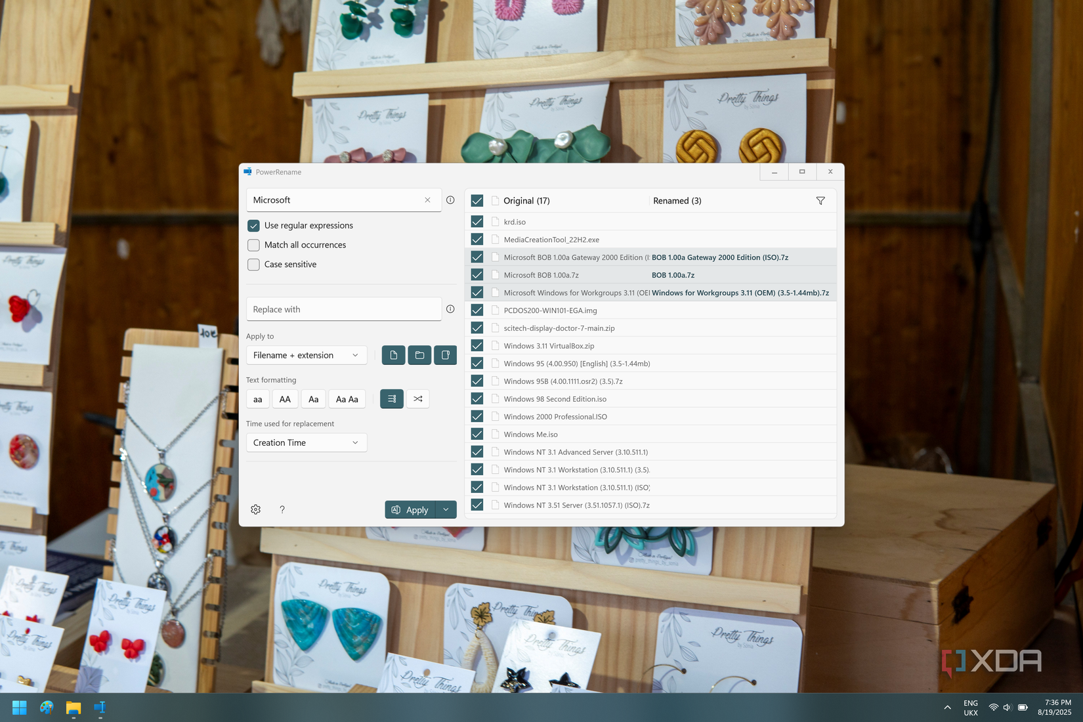Click the PowerRename title bar app icon
The height and width of the screenshot is (722, 1083).
247,172
